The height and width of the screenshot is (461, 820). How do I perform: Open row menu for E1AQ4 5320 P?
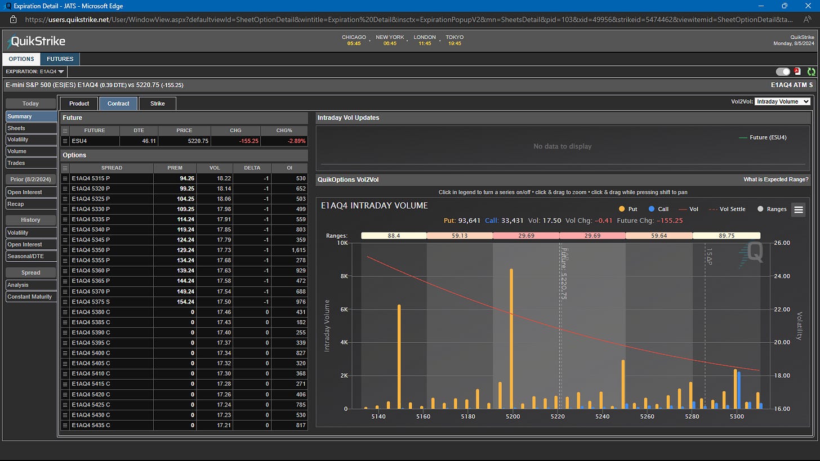click(65, 189)
